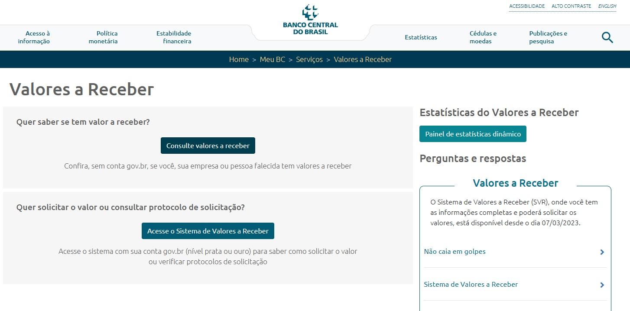Open the 'Publicações e pesquisa' menu

pos(548,37)
